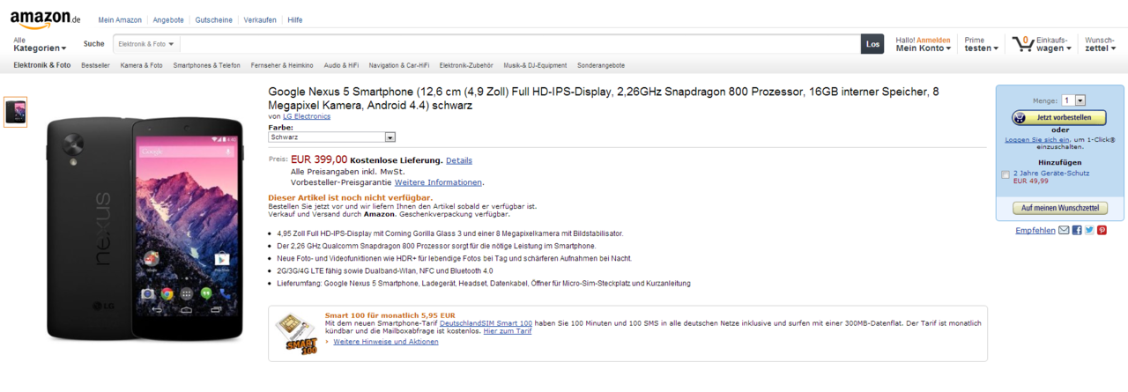This screenshot has width=1128, height=392.
Task: Share the product on Facebook
Action: [1077, 230]
